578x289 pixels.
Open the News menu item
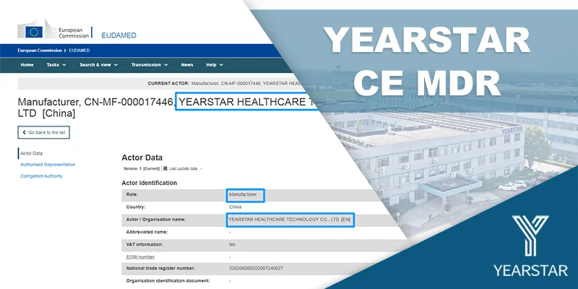[x=187, y=65]
